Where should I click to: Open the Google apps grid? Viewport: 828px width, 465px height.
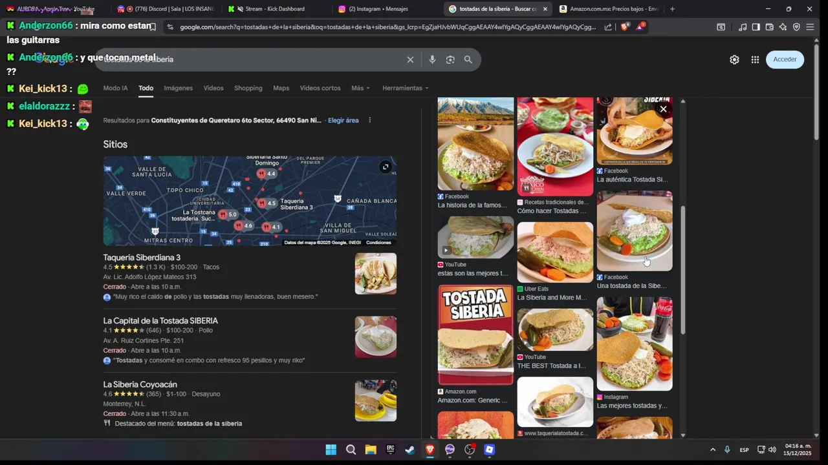(x=755, y=59)
